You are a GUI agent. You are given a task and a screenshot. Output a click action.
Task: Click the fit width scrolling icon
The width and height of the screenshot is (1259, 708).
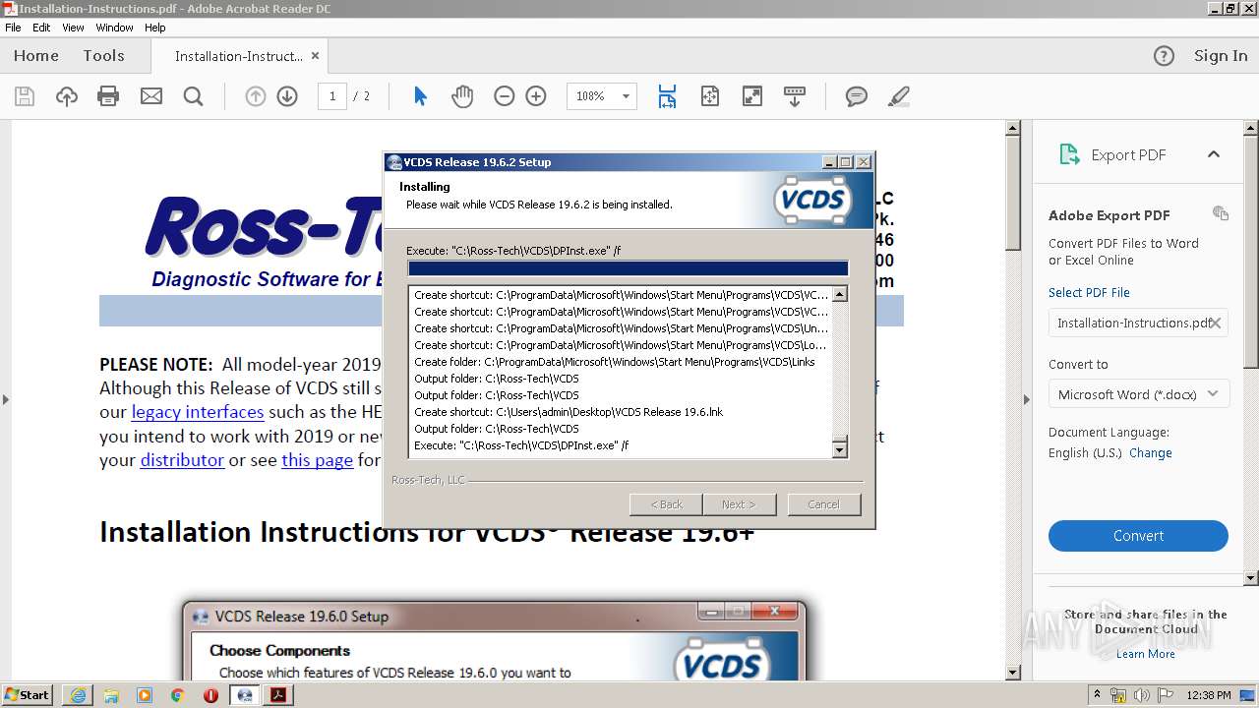point(667,96)
